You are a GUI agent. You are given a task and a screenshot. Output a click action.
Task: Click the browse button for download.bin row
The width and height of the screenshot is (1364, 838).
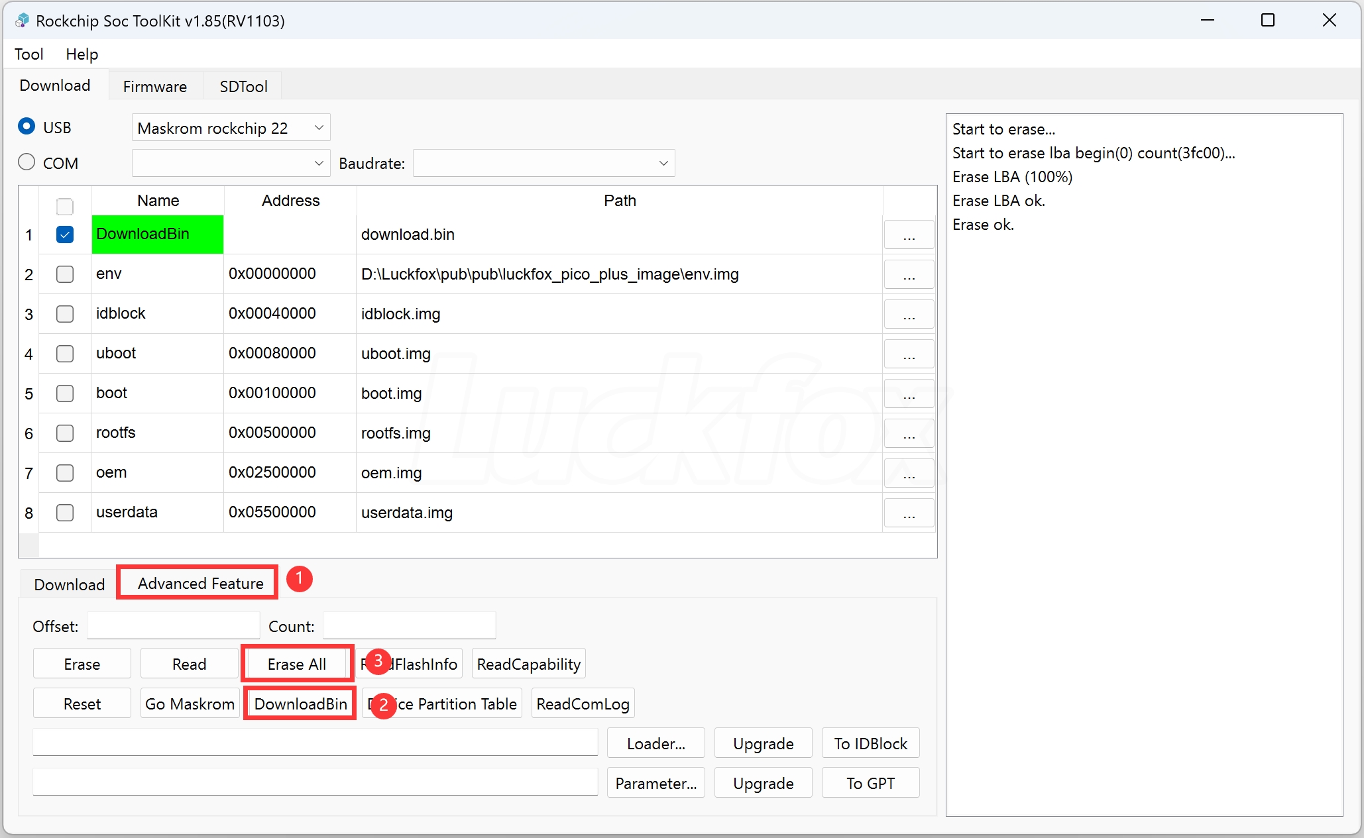tap(909, 235)
